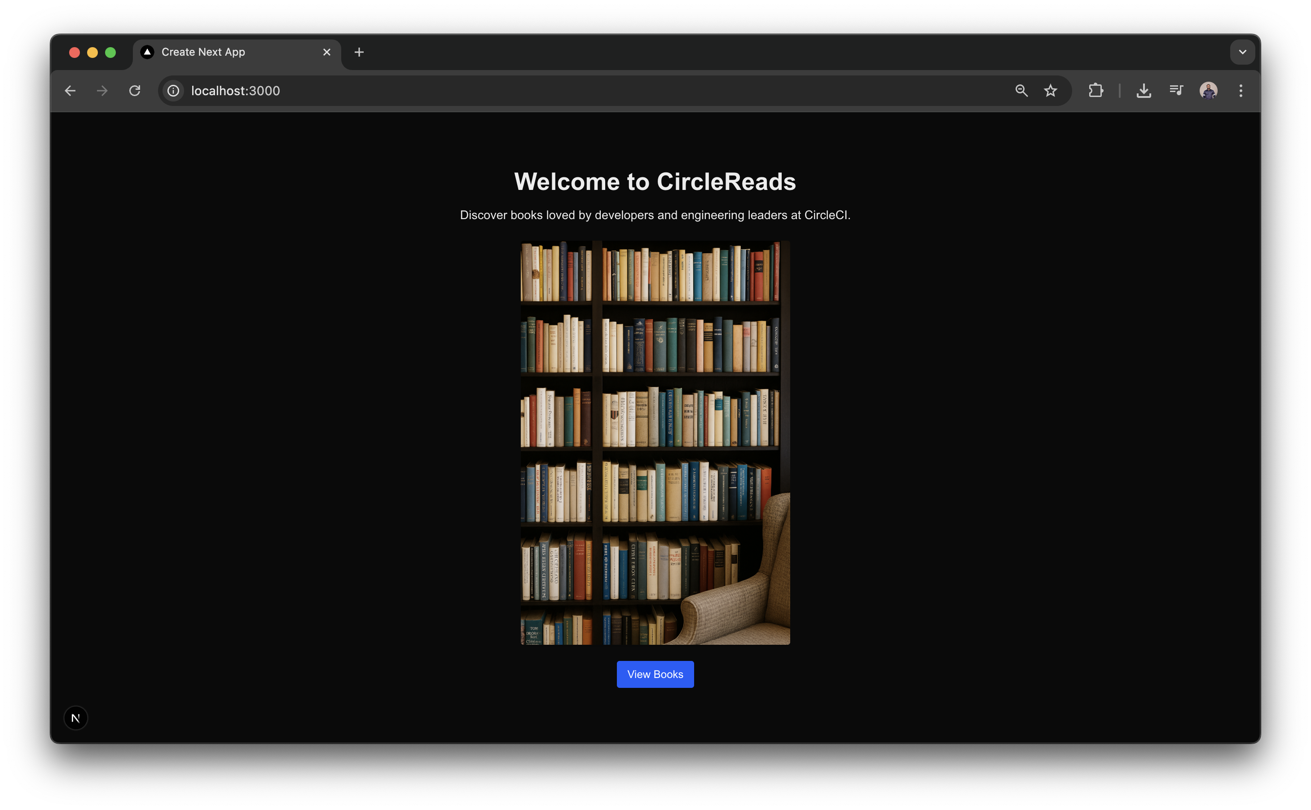Image resolution: width=1311 pixels, height=810 pixels.
Task: Click the forward navigation arrow
Action: coord(102,91)
